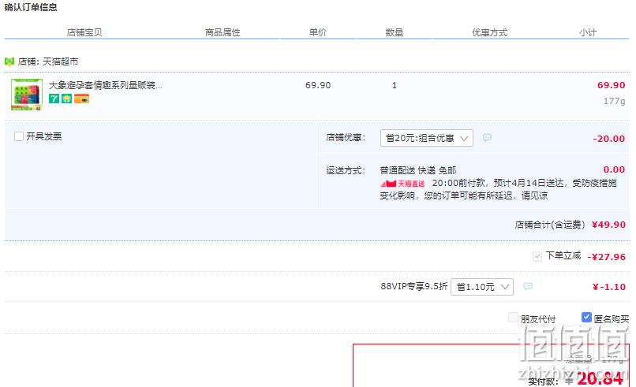Click the 优惠方式 column header
The image size is (636, 387).
[489, 32]
